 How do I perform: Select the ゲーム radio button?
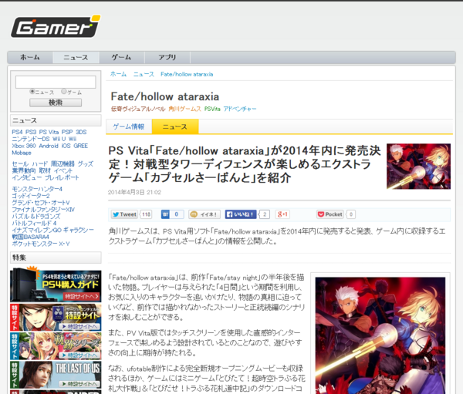64,92
